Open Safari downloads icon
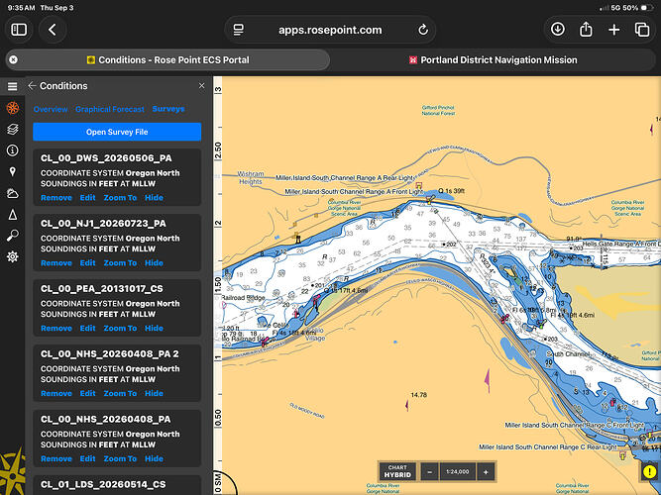The width and height of the screenshot is (661, 495). point(558,30)
